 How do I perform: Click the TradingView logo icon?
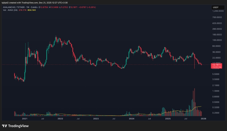(x=4, y=126)
